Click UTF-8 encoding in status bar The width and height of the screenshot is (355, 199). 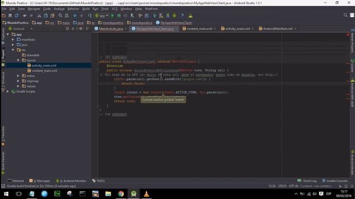coord(293,186)
